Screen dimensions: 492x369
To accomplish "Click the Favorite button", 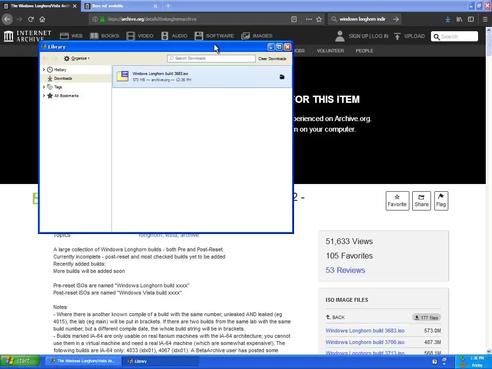I will point(397,201).
